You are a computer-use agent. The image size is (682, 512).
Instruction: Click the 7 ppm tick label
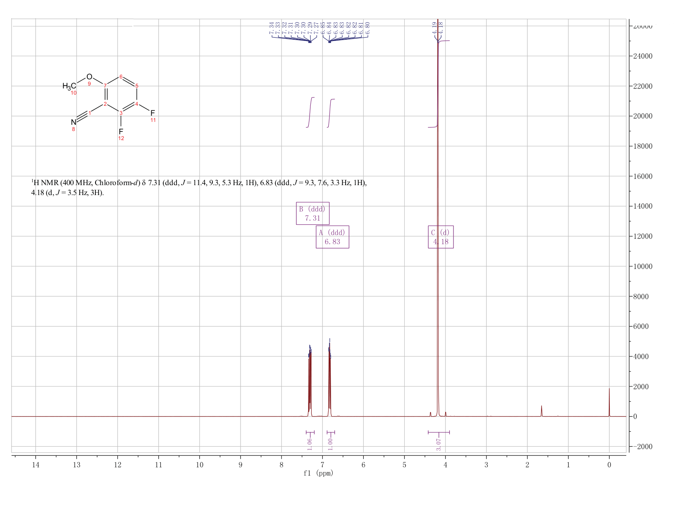click(322, 465)
